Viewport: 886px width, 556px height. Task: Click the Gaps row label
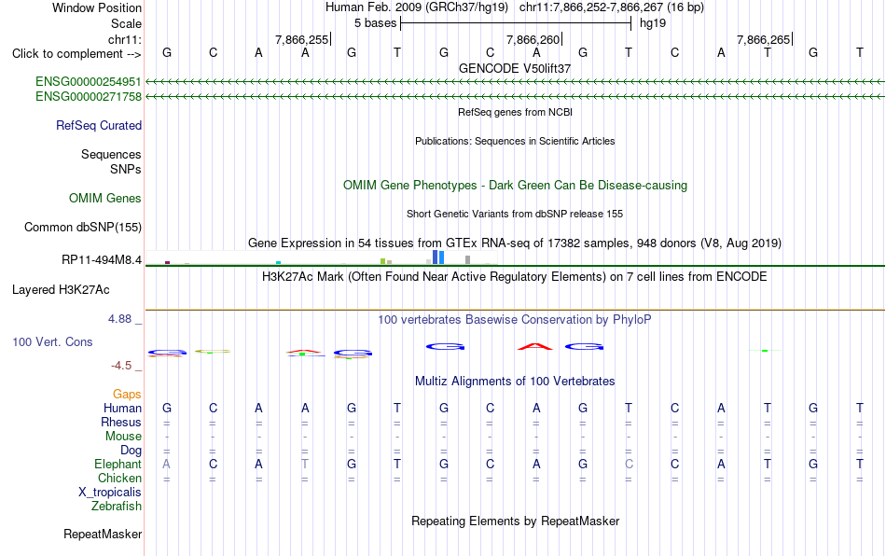127,395
